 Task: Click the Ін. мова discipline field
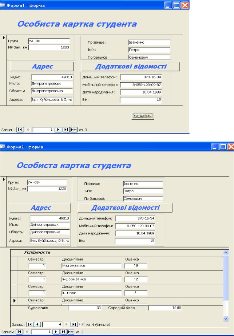(x=91, y=293)
